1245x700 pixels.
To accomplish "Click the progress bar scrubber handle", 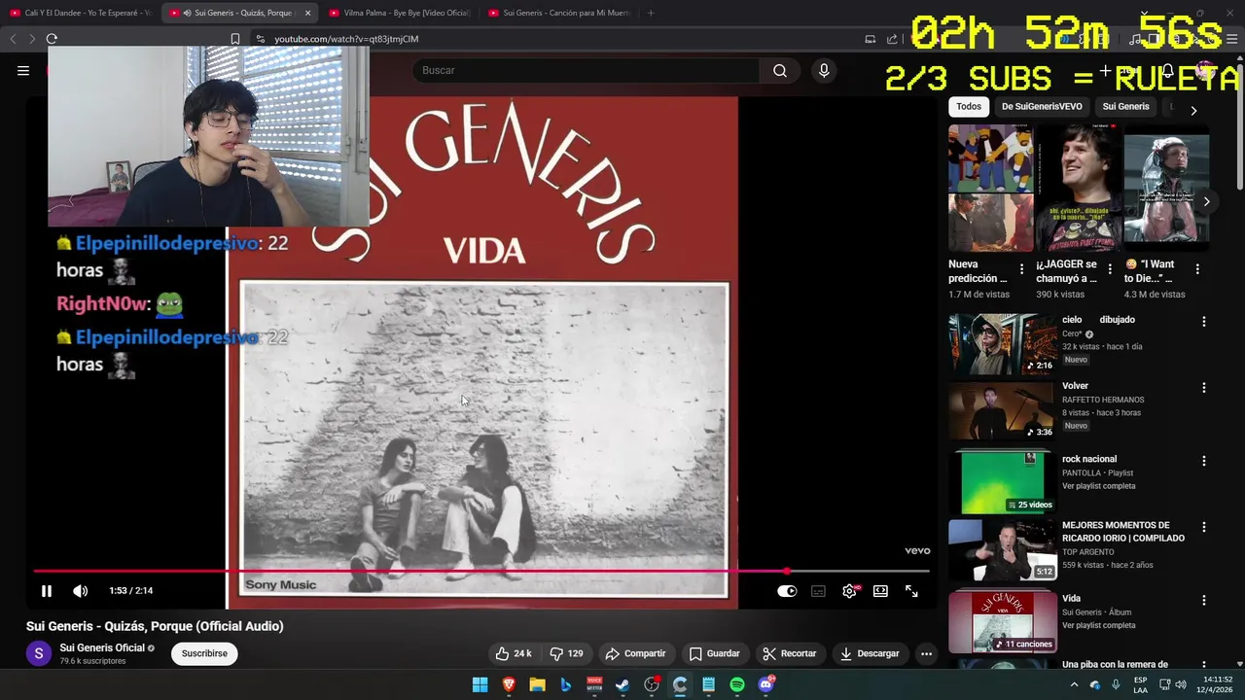I will (787, 572).
